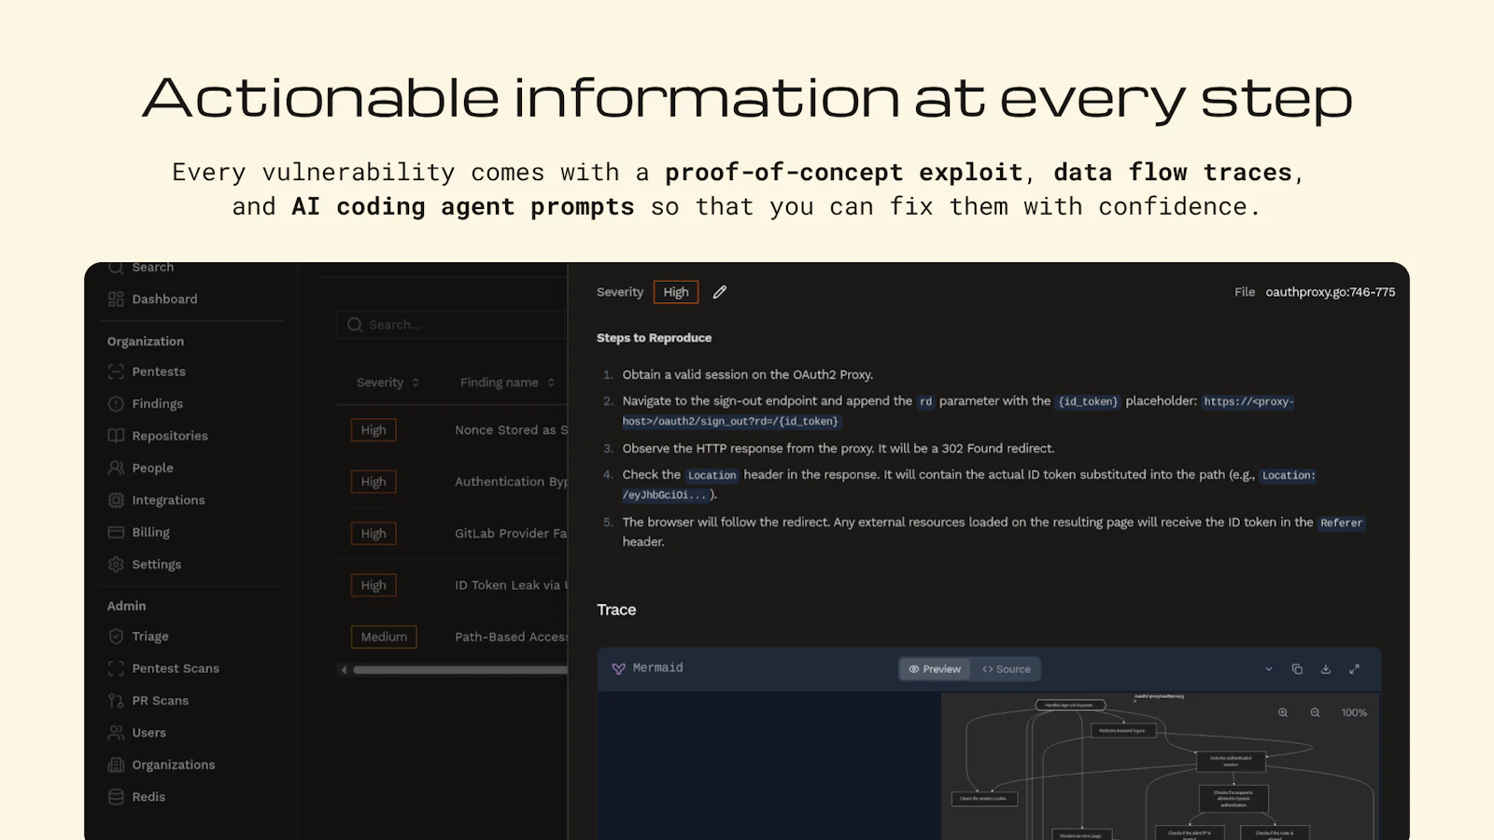Click the Repositories book icon

pyautogui.click(x=116, y=435)
